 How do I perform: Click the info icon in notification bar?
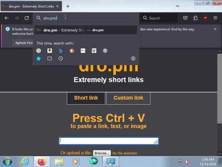[8, 29]
